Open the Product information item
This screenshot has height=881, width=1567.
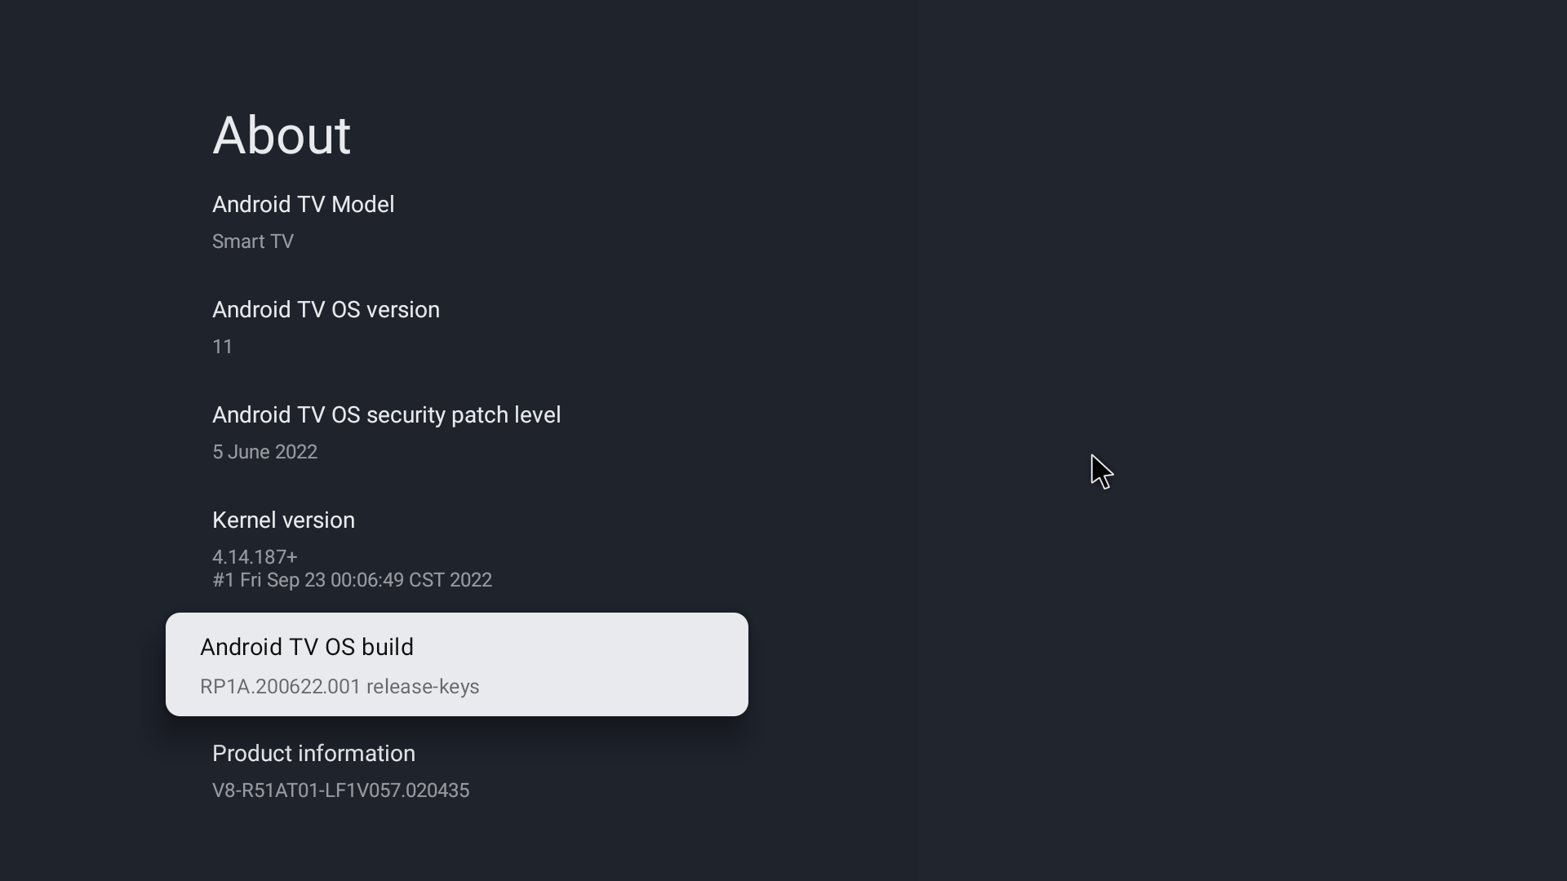(x=313, y=754)
